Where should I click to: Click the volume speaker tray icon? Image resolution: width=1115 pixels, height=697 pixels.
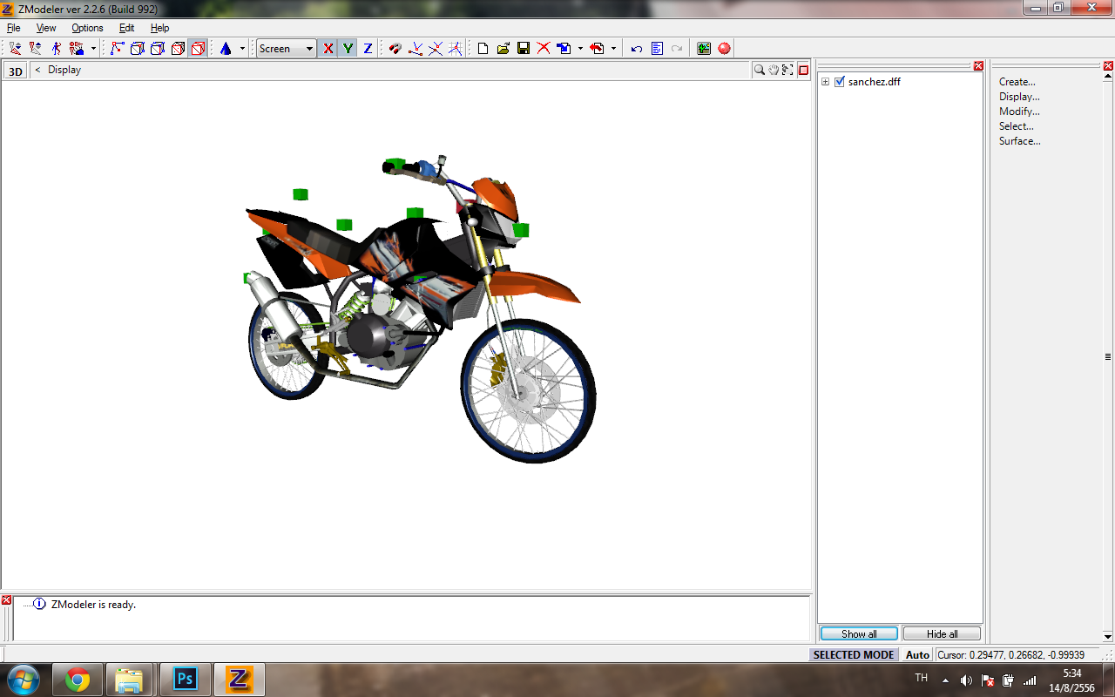pyautogui.click(x=966, y=680)
